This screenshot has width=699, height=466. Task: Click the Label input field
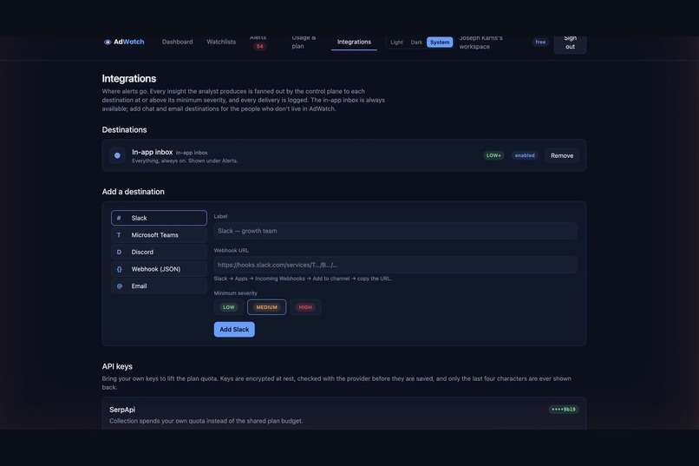point(395,231)
